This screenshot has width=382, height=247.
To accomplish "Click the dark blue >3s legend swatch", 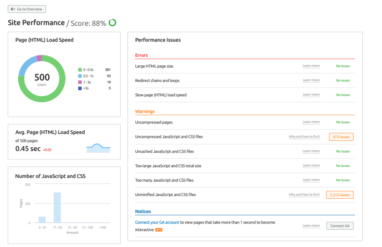I will 80,88.
